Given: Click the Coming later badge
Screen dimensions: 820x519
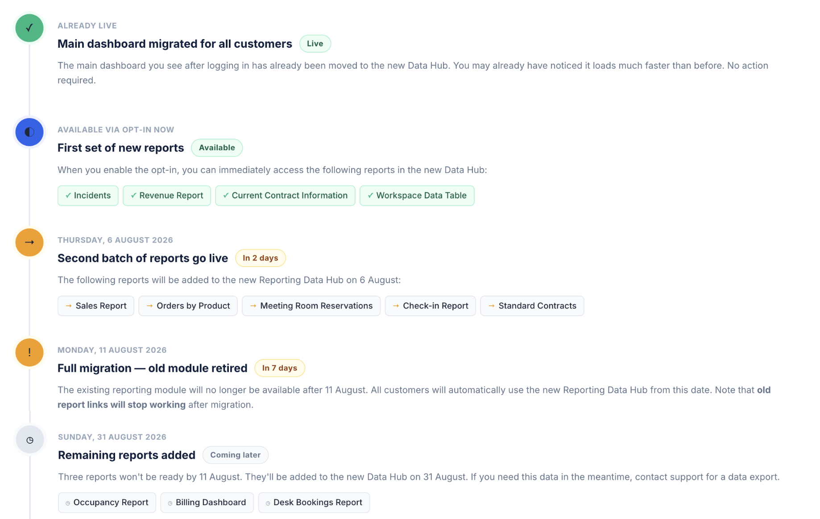Looking at the screenshot, I should coord(236,455).
